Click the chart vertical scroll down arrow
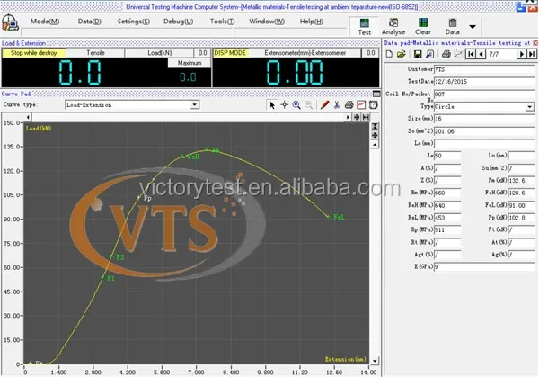This screenshot has width=539, height=377. click(x=375, y=361)
